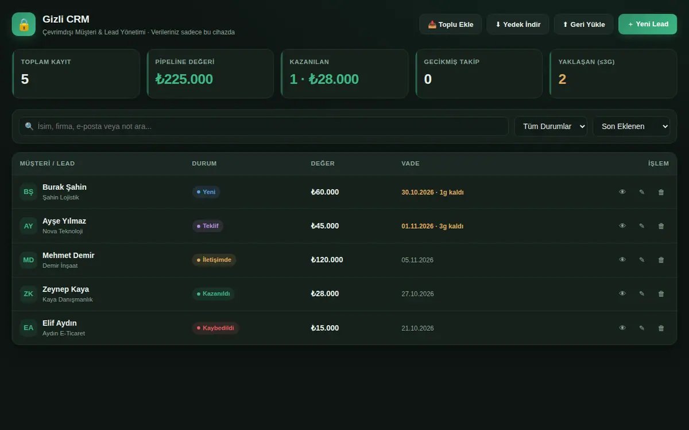Open the Tüm Durumlar status filter
Image resolution: width=689 pixels, height=430 pixels.
click(x=551, y=126)
